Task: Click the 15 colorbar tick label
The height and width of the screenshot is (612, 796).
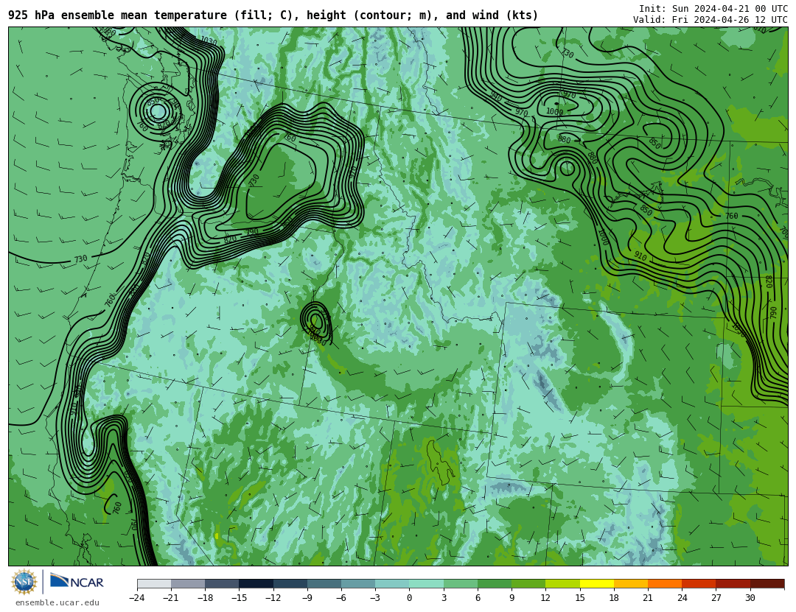Action: click(x=580, y=598)
